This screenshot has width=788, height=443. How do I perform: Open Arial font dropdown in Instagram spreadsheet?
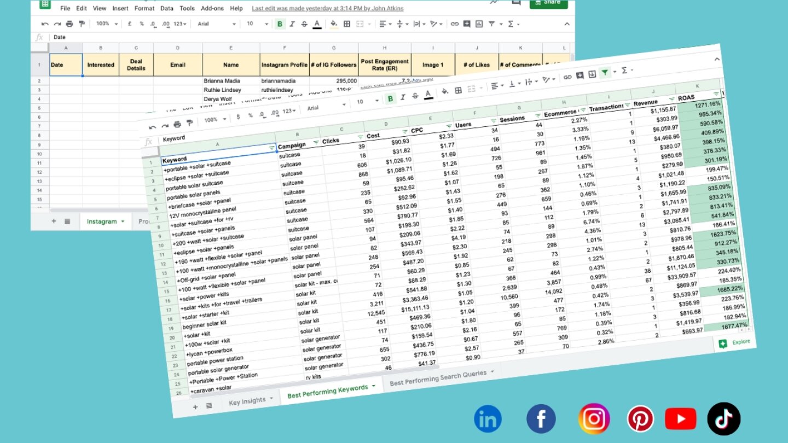217,24
